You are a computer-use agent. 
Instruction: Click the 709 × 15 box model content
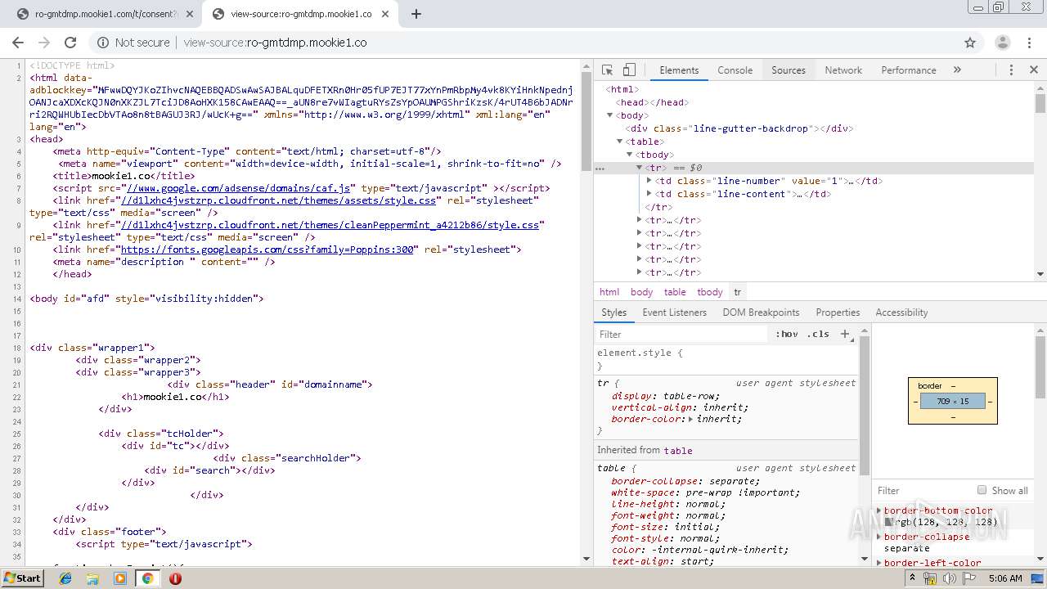(953, 401)
